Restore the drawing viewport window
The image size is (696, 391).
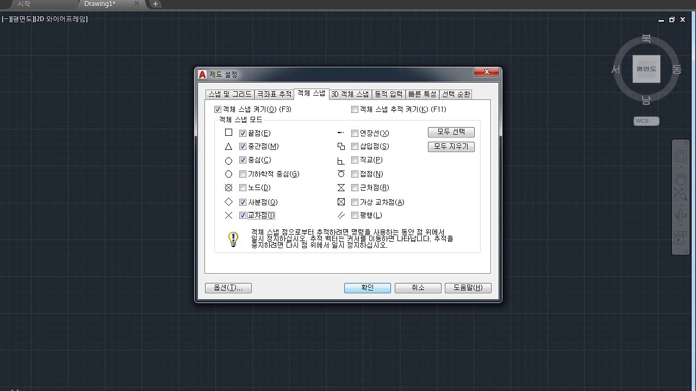672,20
